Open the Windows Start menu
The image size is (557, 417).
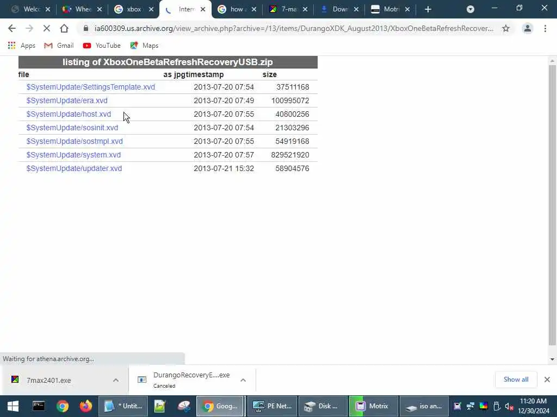click(x=13, y=406)
